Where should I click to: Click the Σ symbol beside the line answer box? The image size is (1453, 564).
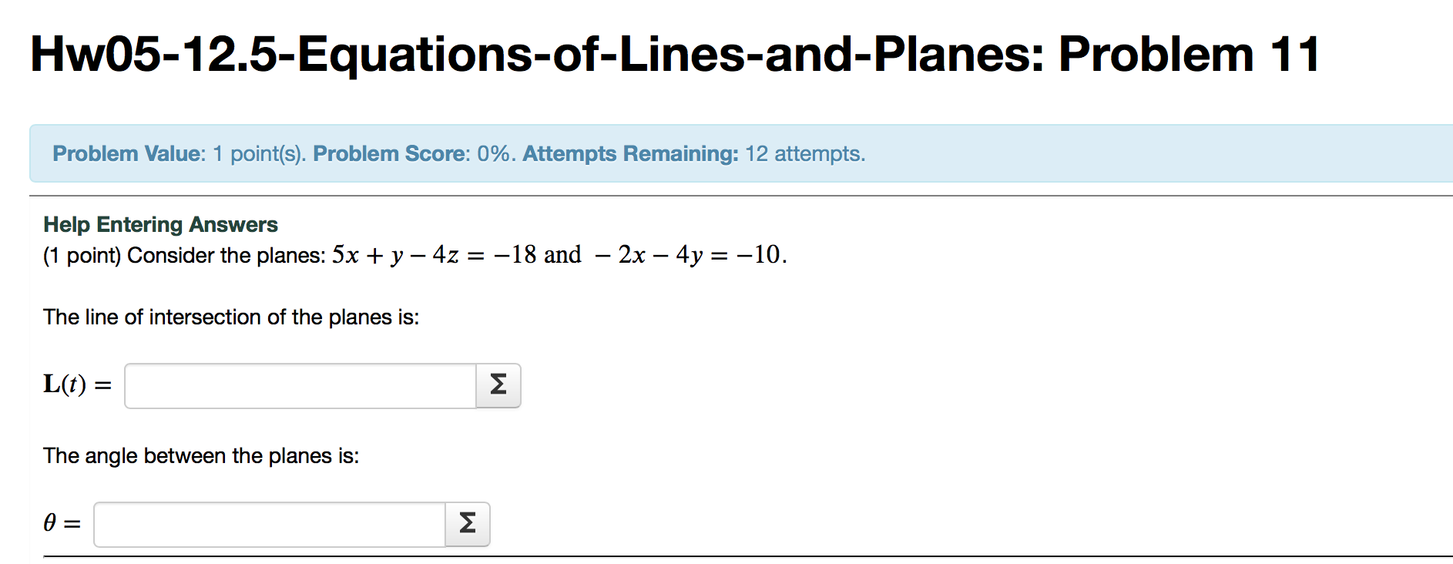498,385
